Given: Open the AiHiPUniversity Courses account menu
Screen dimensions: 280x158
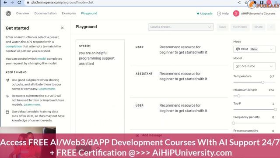Looking at the screenshot, I should coord(254,14).
